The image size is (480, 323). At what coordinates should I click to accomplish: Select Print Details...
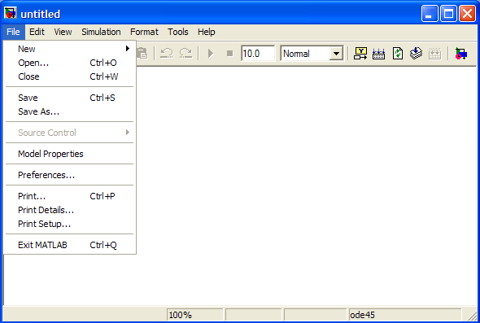pyautogui.click(x=69, y=210)
